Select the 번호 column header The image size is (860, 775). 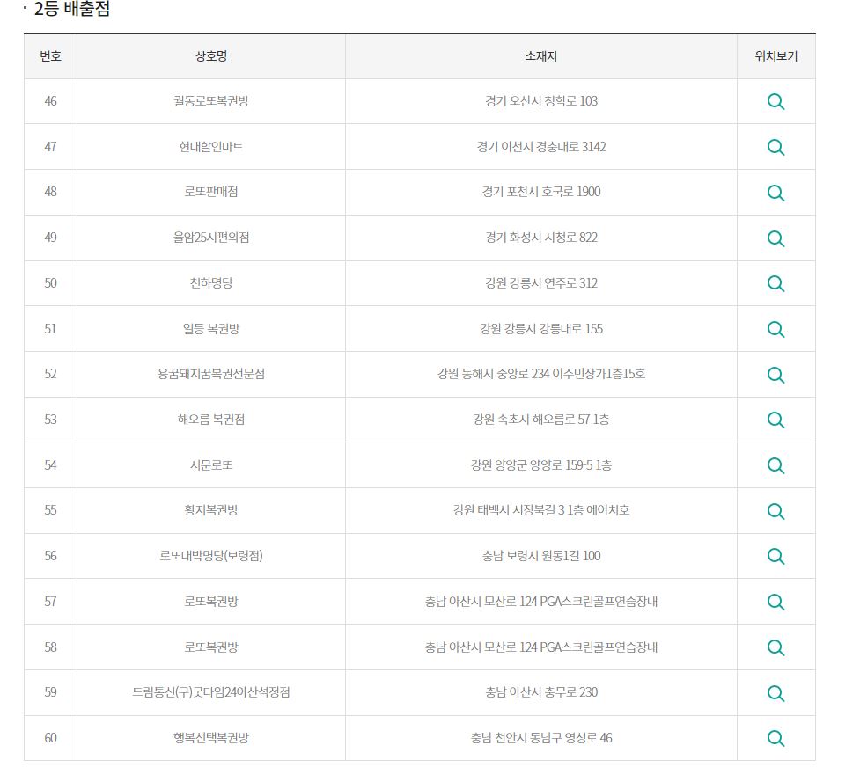[x=50, y=56]
